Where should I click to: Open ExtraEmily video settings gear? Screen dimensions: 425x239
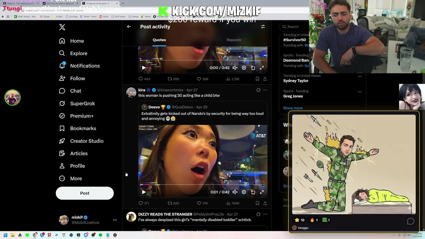[x=244, y=192]
